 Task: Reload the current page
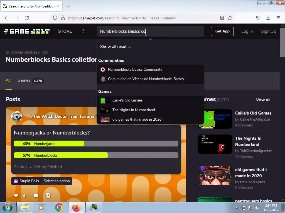click(27, 18)
